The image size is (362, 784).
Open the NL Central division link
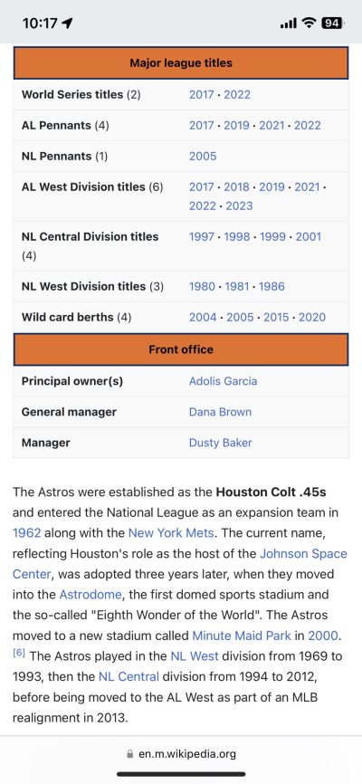129,677
